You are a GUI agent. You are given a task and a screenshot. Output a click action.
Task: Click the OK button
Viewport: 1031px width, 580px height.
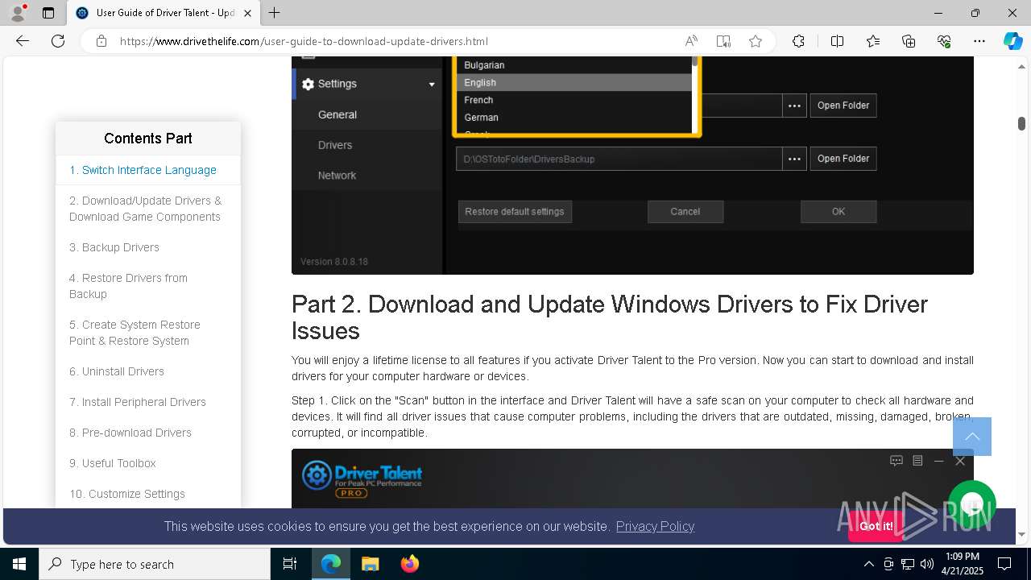click(838, 212)
